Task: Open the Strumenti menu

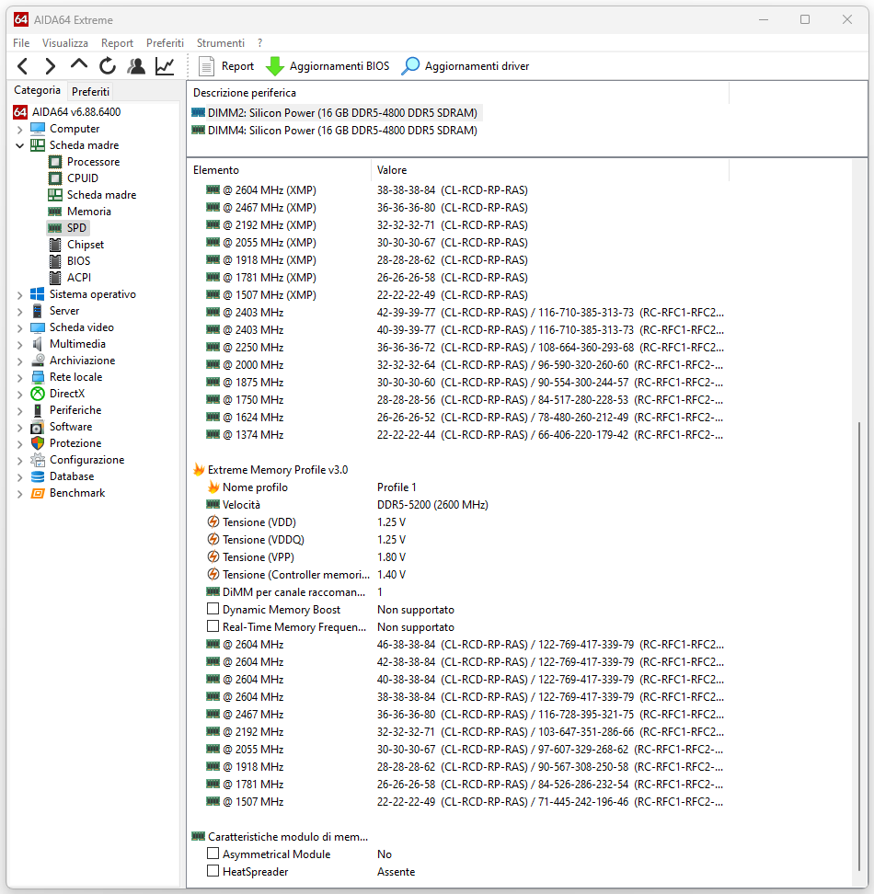Action: (x=221, y=42)
